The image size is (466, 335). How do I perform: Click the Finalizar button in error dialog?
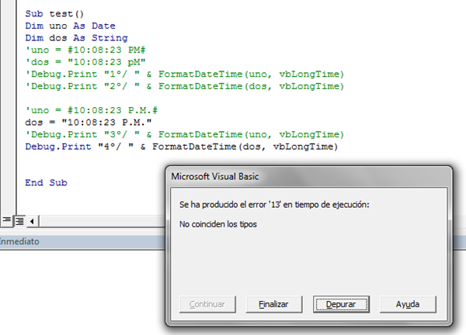point(273,304)
